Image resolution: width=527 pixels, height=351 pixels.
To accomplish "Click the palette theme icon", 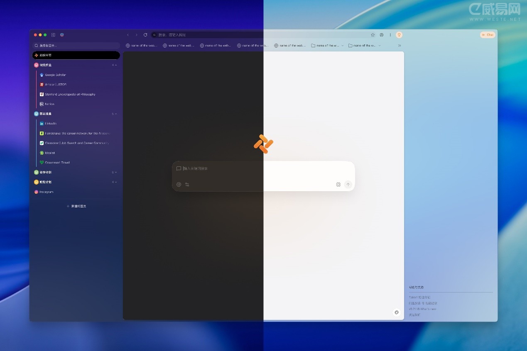I will tap(397, 312).
